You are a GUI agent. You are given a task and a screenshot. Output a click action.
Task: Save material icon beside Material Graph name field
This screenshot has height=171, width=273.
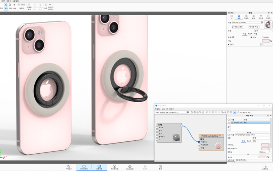point(188,112)
